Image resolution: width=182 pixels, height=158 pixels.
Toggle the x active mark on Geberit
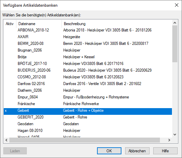tap(6, 111)
